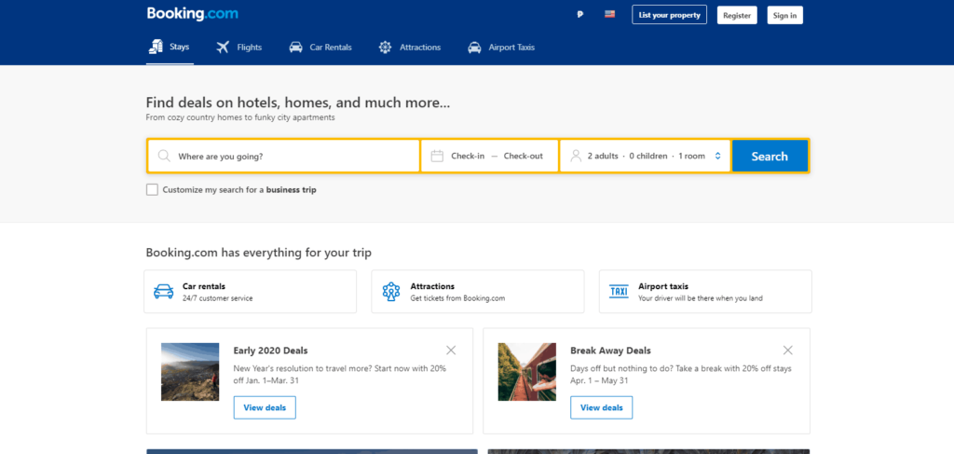Click the calendar icon in date field

coord(437,156)
